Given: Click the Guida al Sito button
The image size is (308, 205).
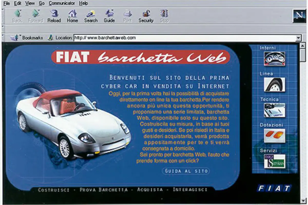Looking at the screenshot, I should click(x=186, y=171).
